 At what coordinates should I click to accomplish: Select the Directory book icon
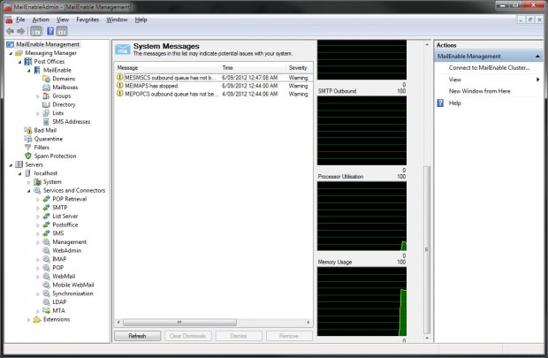click(46, 104)
